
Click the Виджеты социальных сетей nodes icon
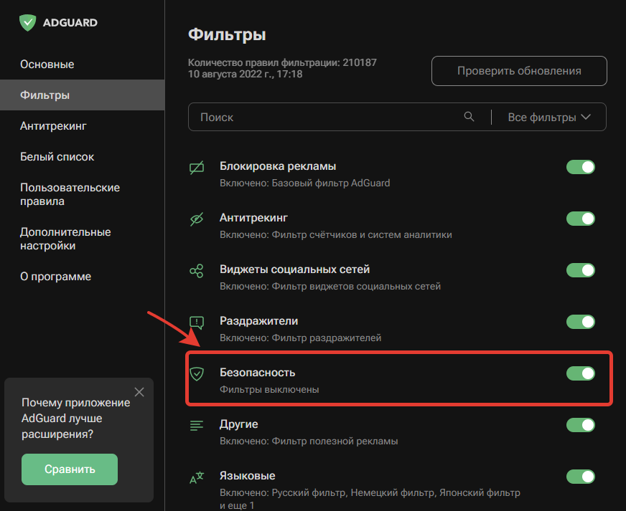click(x=197, y=269)
